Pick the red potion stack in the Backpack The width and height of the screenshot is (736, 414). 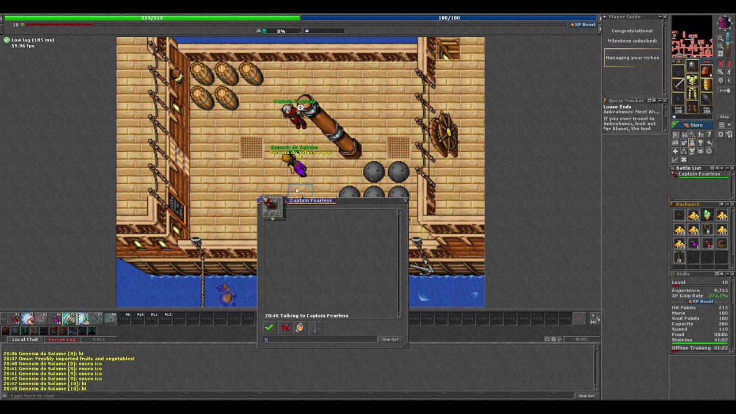(x=707, y=244)
